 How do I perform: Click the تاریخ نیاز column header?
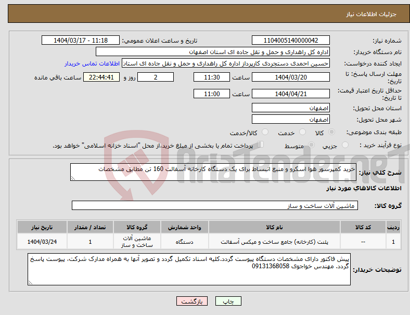click(42, 227)
